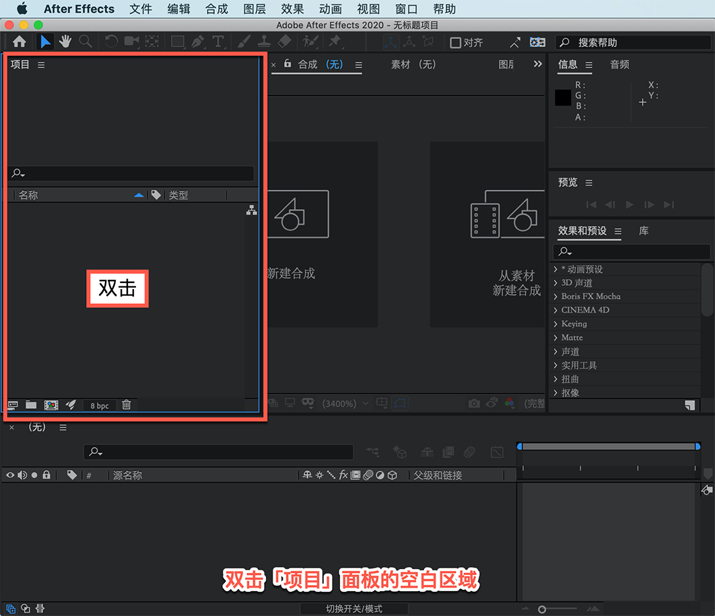The height and width of the screenshot is (616, 715).
Task: Expand the Boris FX Mocha category
Action: click(555, 297)
